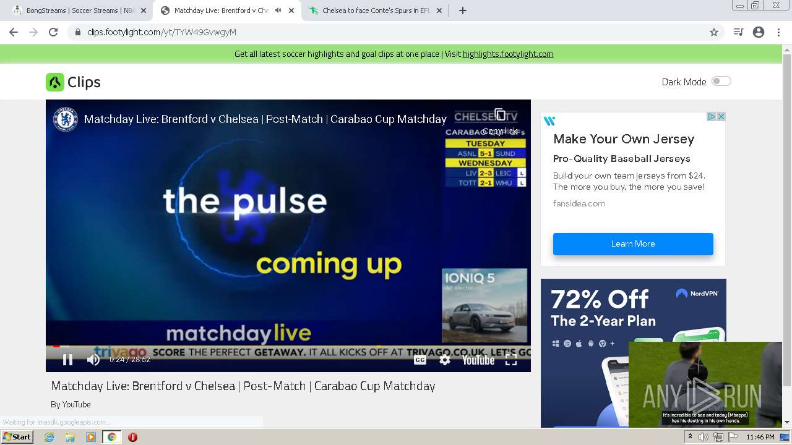Show hidden system tray icons

pos(691,437)
